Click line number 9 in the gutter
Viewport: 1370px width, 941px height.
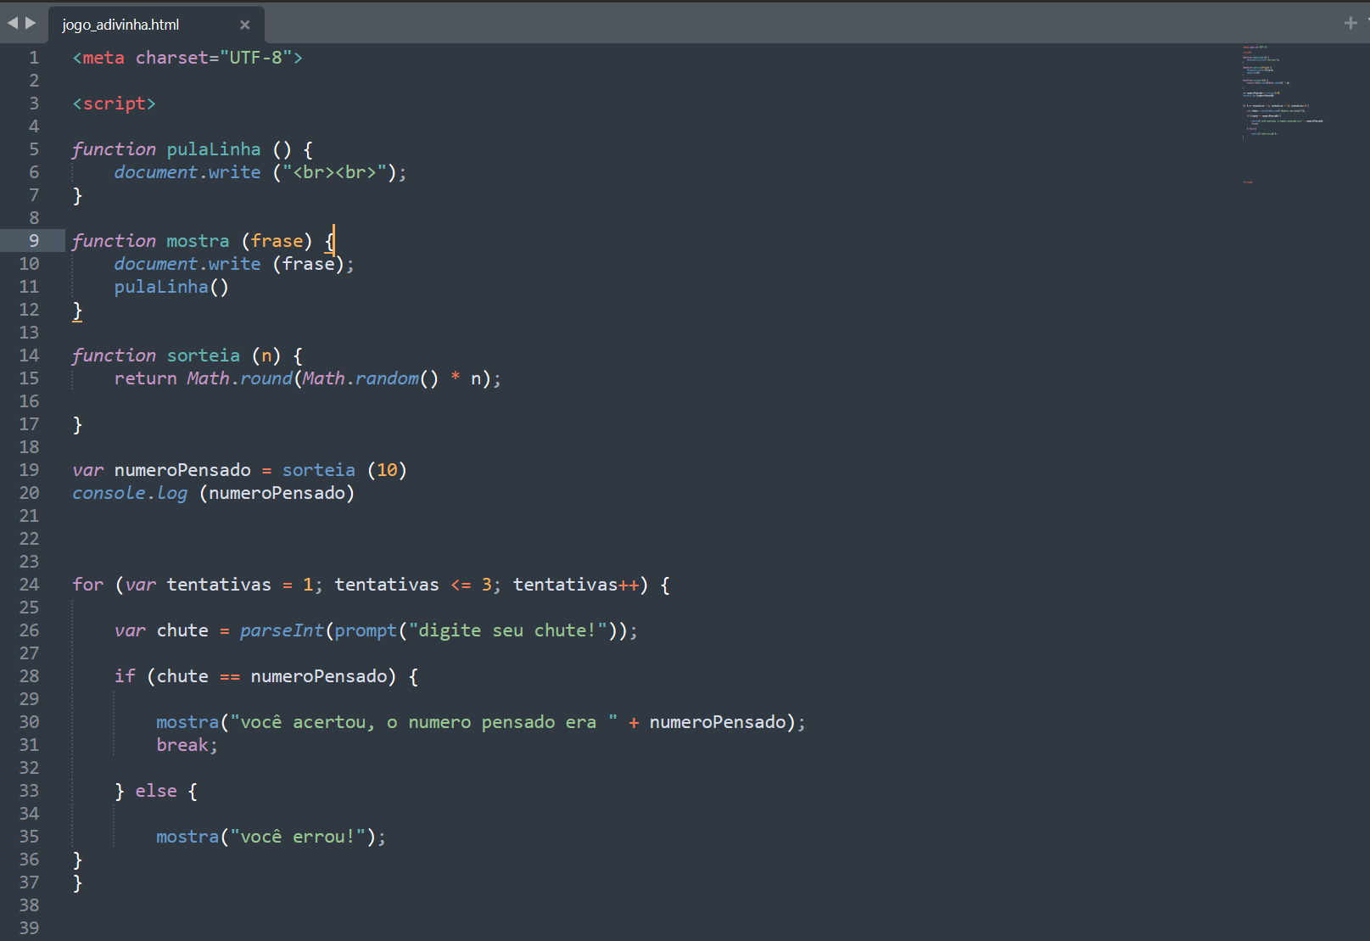(x=34, y=241)
